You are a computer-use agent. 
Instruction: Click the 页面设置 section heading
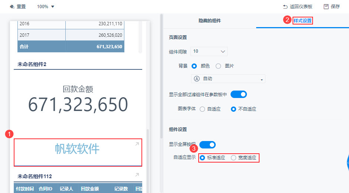(x=177, y=37)
